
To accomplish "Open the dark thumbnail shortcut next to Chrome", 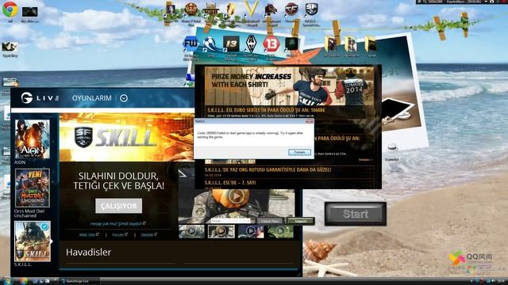I will (29, 12).
